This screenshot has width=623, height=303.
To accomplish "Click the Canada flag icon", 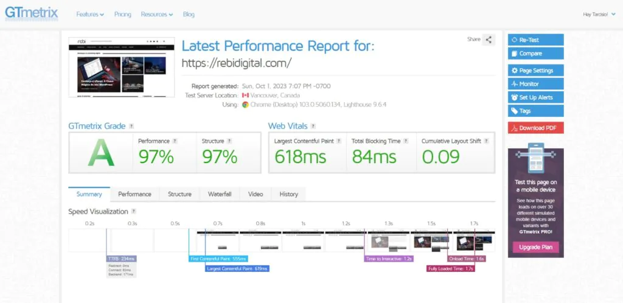I will [245, 96].
